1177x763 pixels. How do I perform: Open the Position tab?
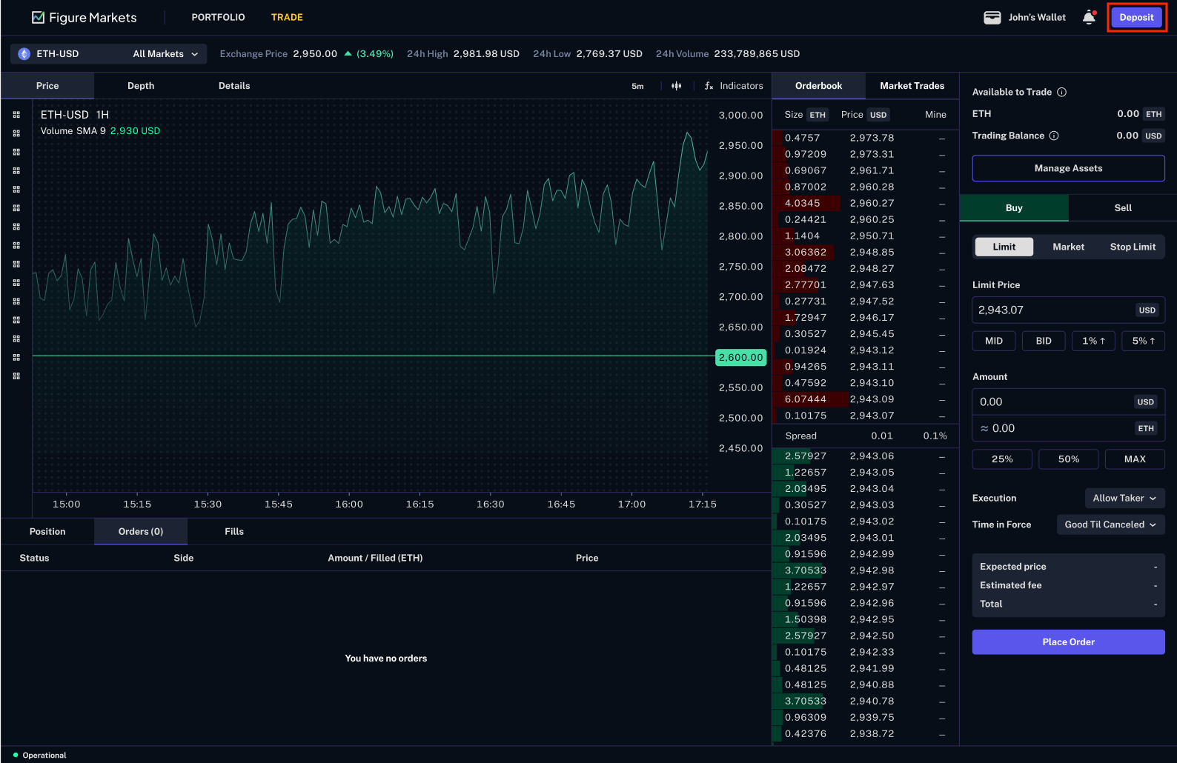tap(47, 532)
